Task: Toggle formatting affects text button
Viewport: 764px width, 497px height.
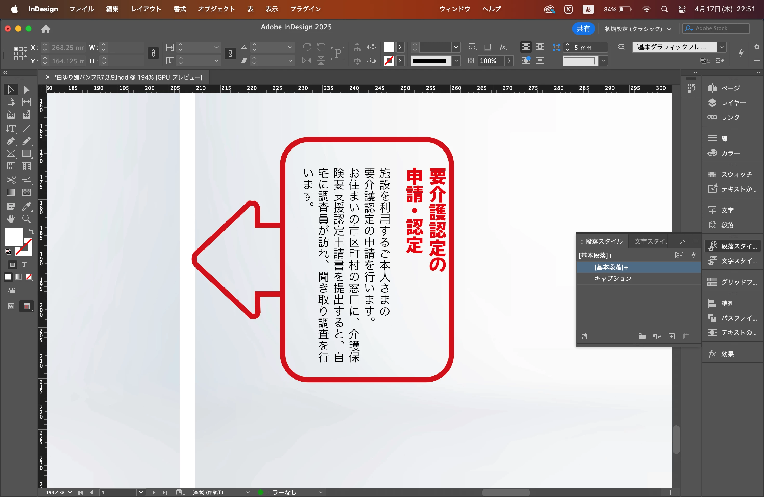Action: point(24,265)
